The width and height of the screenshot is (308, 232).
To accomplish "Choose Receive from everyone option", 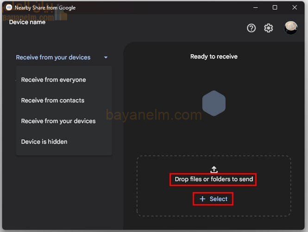I will point(53,80).
